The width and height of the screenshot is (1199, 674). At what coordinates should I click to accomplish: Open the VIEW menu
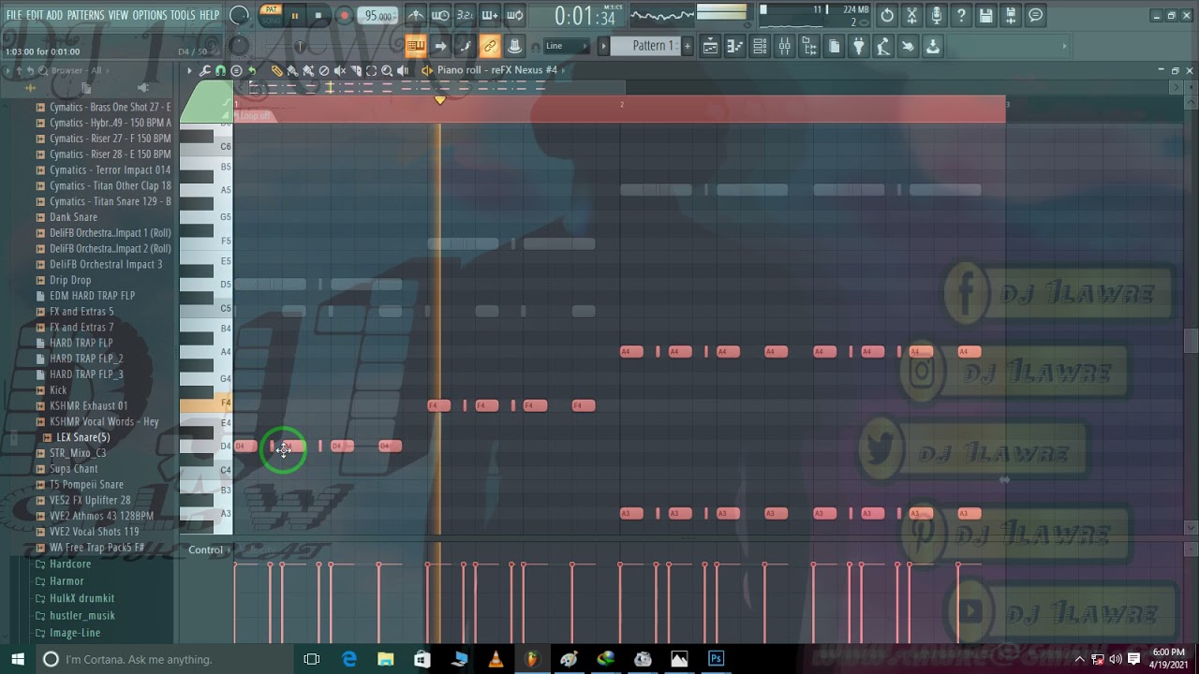tap(118, 15)
